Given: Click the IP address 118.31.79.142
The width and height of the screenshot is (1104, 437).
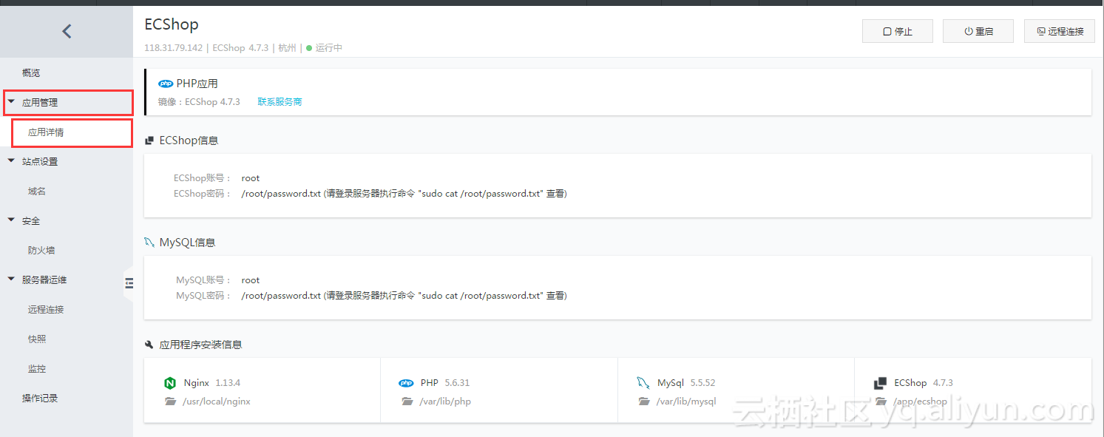Looking at the screenshot, I should [173, 48].
